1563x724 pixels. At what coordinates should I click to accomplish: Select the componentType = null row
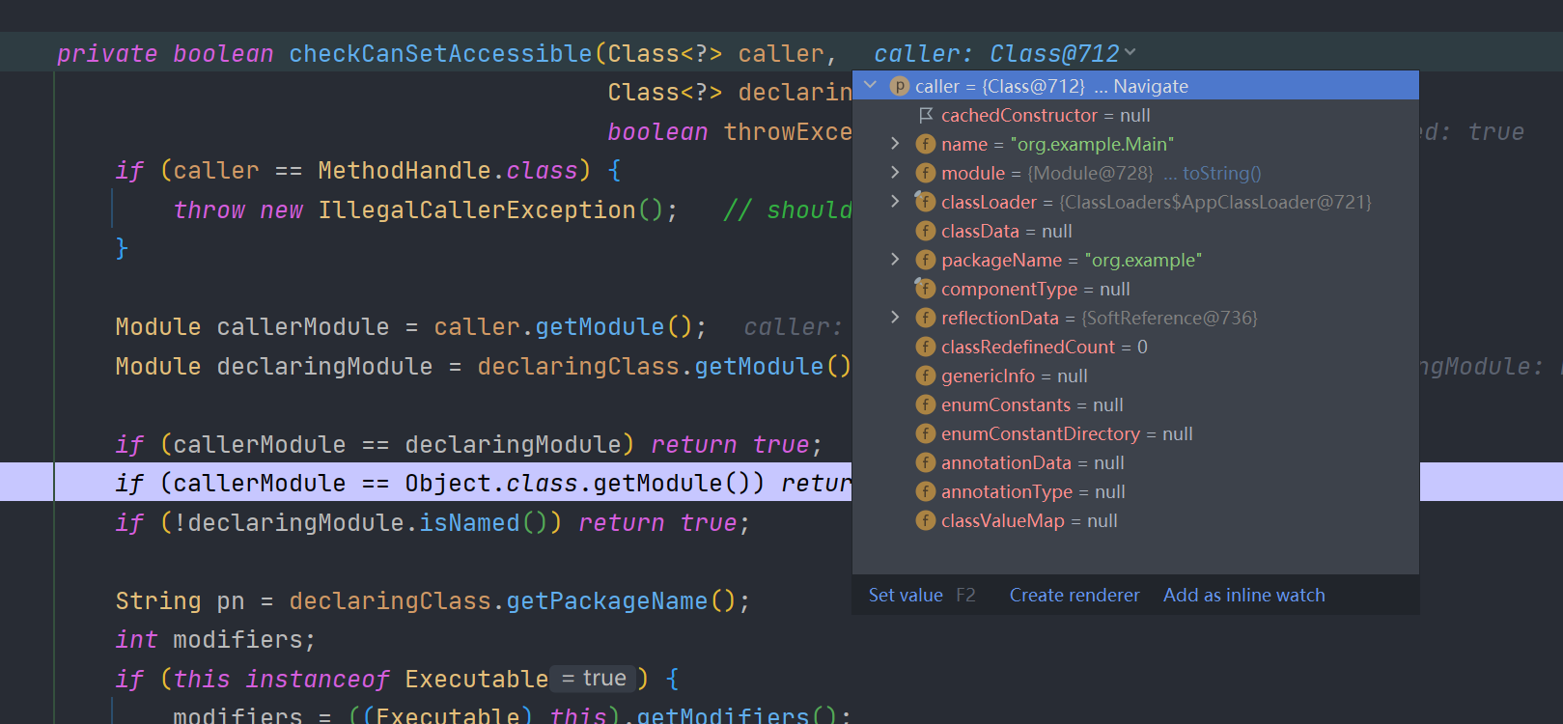[x=1135, y=289]
